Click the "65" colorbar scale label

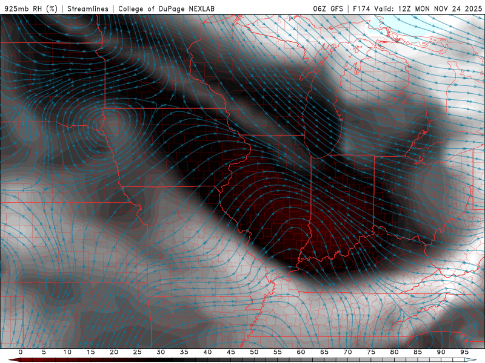coord(324,352)
